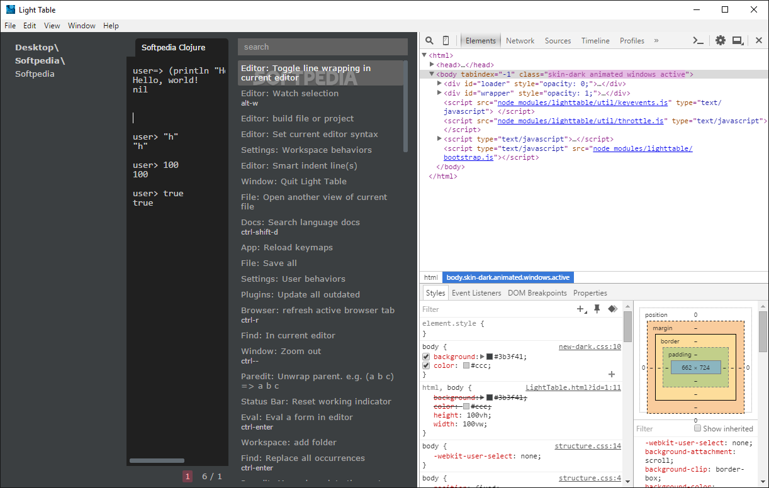Expand the div id loader node
The width and height of the screenshot is (769, 488).
(x=439, y=83)
